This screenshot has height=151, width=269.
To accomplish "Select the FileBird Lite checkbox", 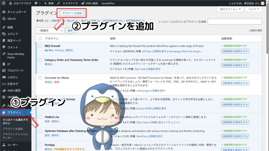I will pos(40,117).
